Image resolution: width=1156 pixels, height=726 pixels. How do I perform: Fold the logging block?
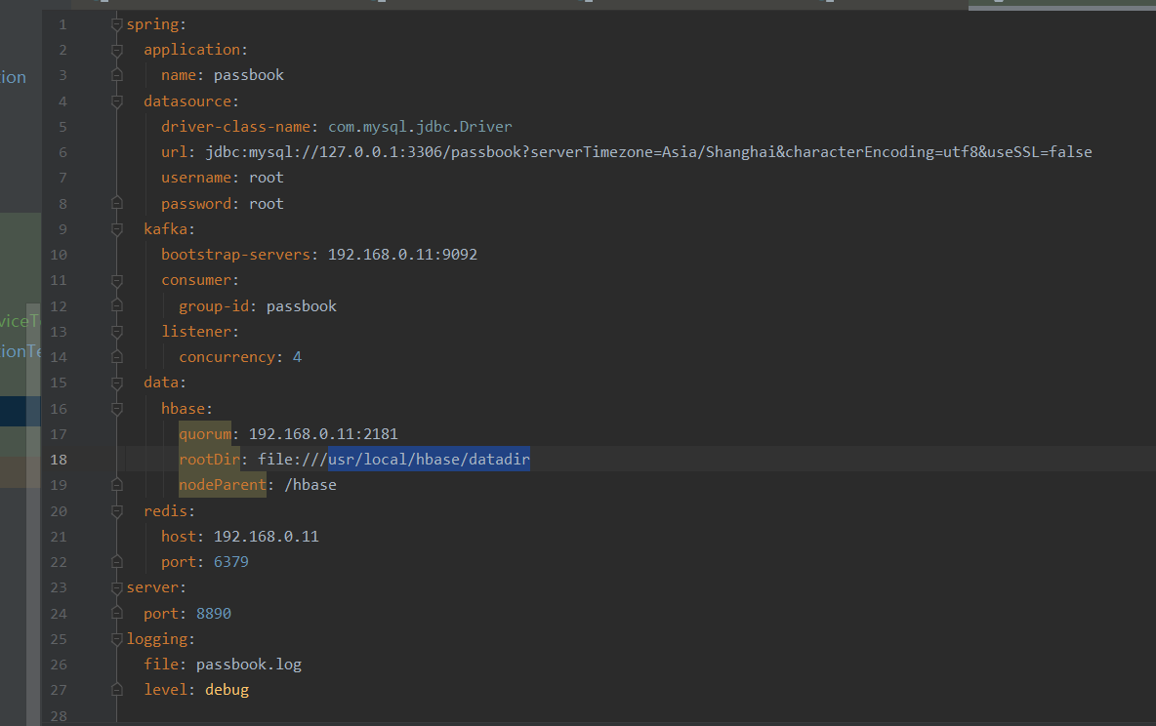tap(116, 639)
